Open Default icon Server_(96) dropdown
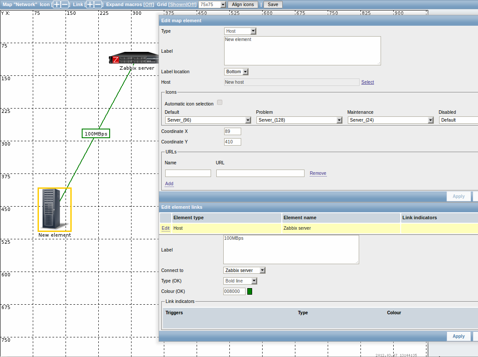478x357 pixels. click(x=208, y=120)
